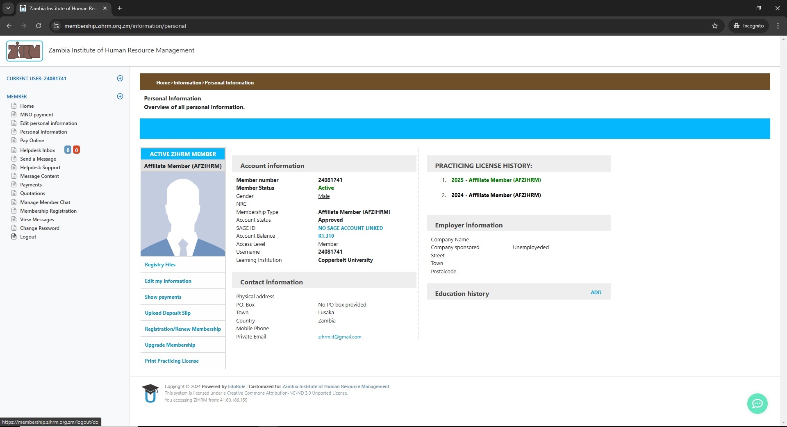Collapse the MEMBER menu section
Viewport: 787px width, 427px height.
[x=120, y=96]
